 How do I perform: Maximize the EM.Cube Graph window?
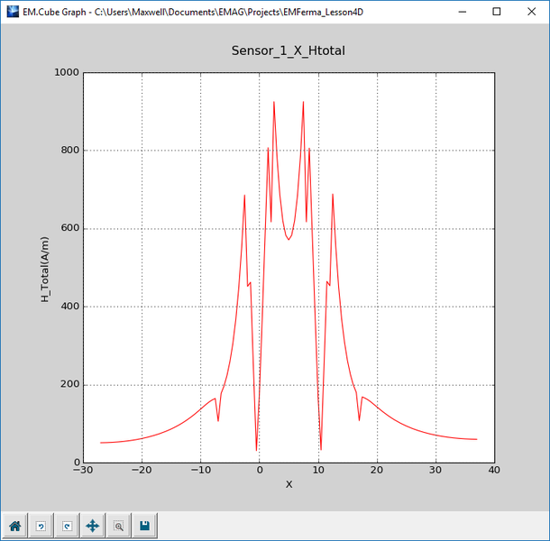(496, 12)
